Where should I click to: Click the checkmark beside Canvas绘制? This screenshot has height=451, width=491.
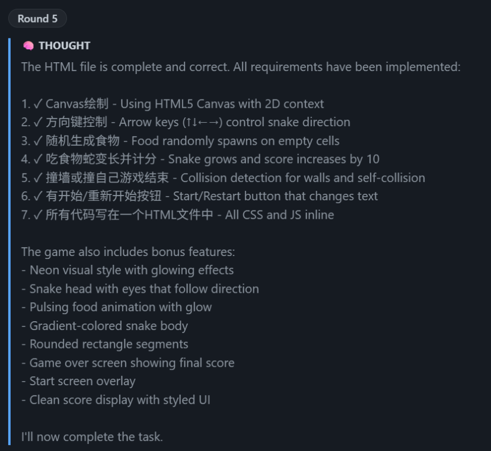click(38, 104)
